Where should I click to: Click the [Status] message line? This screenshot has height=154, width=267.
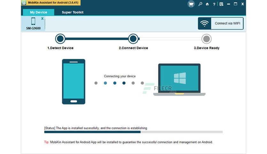(x=96, y=128)
